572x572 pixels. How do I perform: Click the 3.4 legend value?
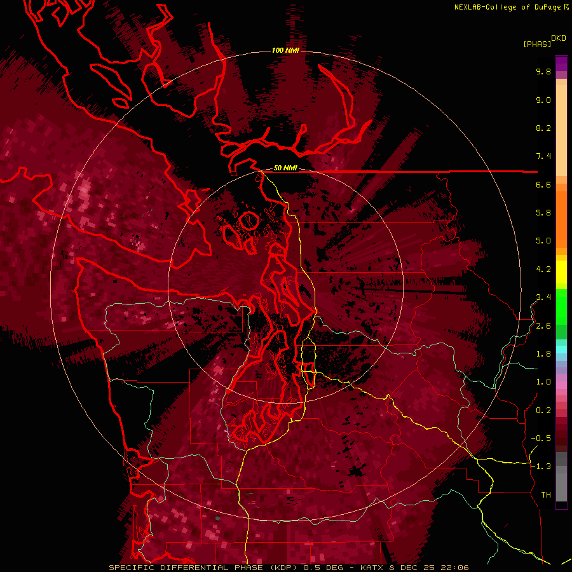[543, 297]
